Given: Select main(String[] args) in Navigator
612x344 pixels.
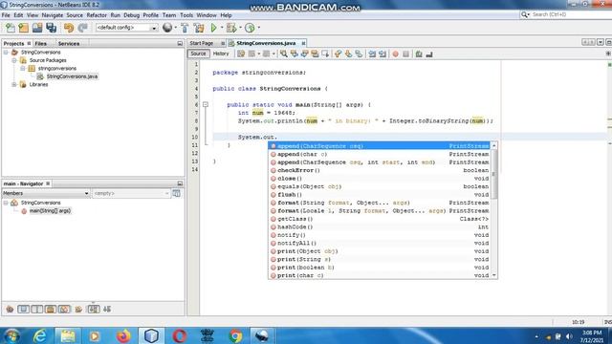Looking at the screenshot, I should coord(50,211).
